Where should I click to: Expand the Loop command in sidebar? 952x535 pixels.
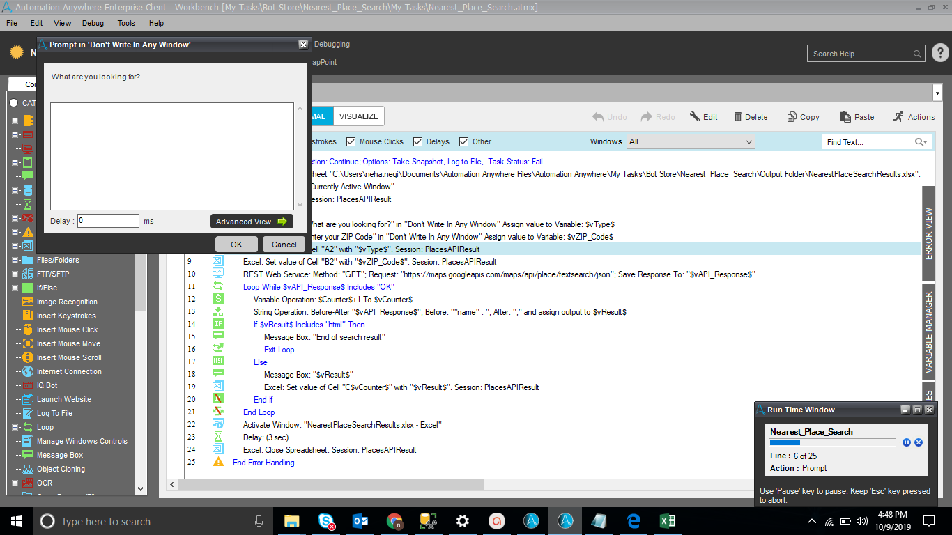(x=15, y=427)
